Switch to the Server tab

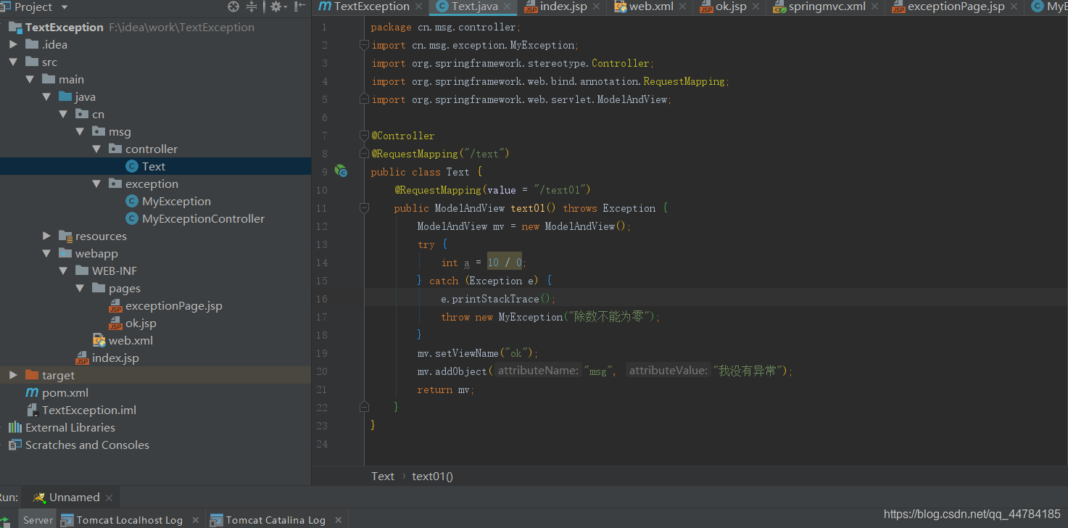point(38,520)
